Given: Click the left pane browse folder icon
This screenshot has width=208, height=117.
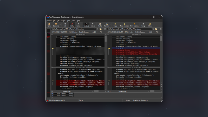Looking at the screenshot, I should click(x=101, y=29).
